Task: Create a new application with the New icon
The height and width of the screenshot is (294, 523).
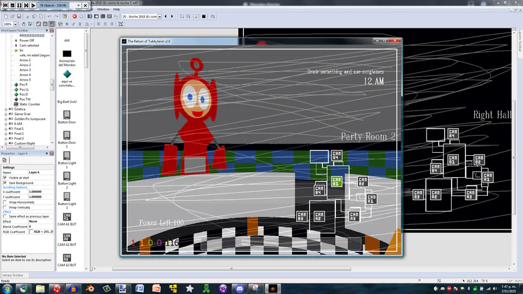Action: 6,16
